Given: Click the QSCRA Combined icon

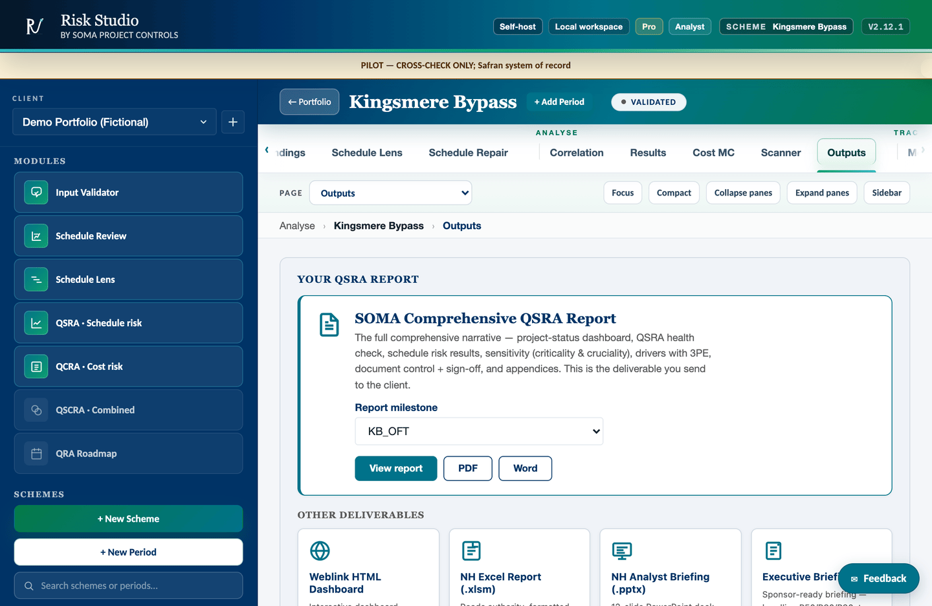Looking at the screenshot, I should pyautogui.click(x=36, y=410).
